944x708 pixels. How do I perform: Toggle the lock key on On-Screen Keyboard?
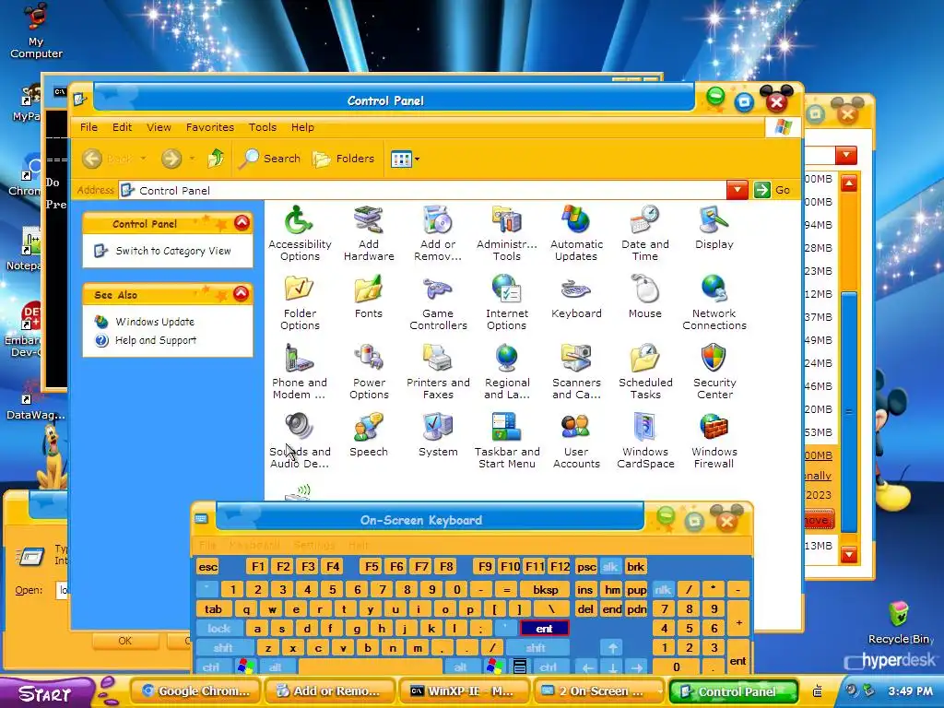pyautogui.click(x=219, y=629)
